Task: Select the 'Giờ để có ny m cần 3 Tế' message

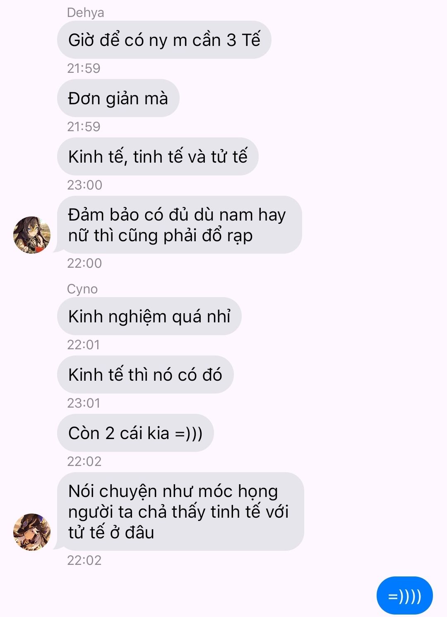Action: click(x=164, y=40)
